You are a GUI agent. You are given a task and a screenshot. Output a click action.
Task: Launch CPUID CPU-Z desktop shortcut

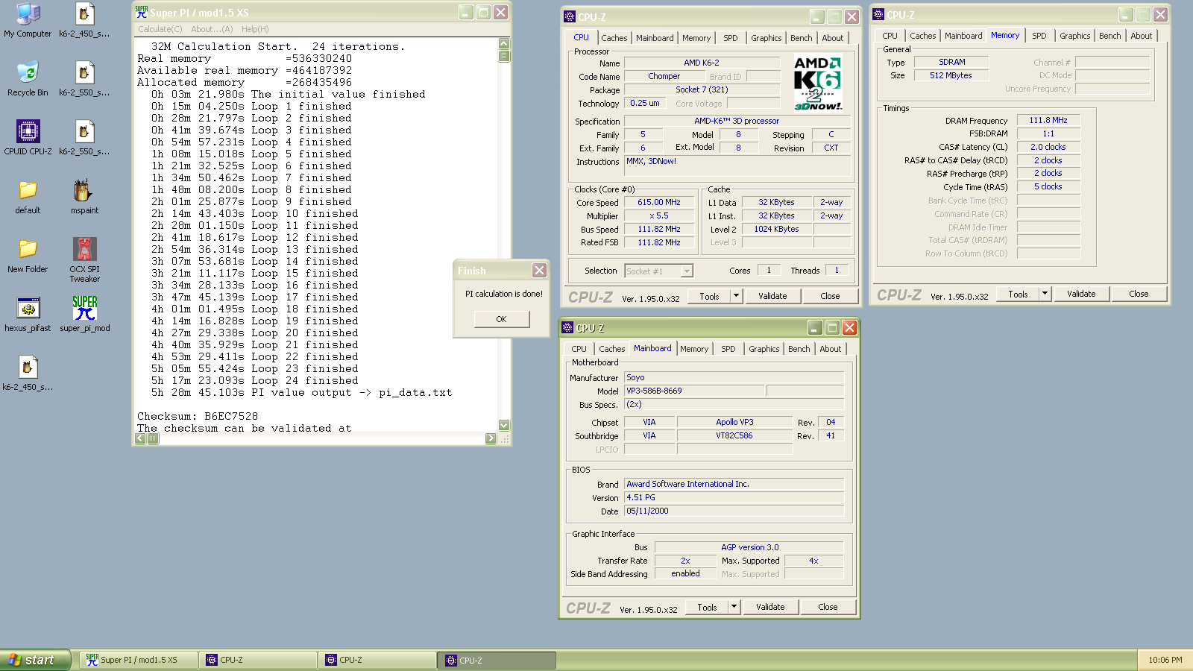click(x=28, y=138)
